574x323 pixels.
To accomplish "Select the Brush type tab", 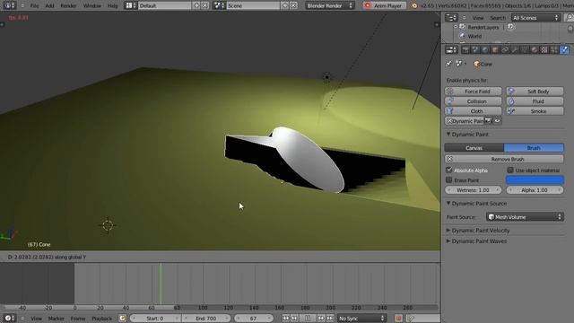I will pyautogui.click(x=535, y=147).
